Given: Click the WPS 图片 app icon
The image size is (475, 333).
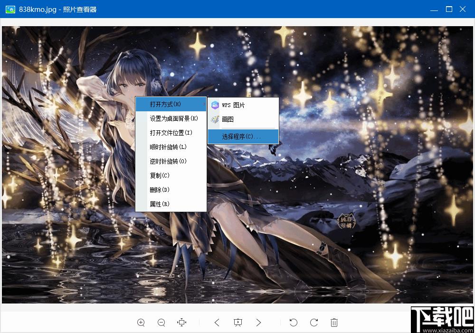Looking at the screenshot, I should [215, 105].
